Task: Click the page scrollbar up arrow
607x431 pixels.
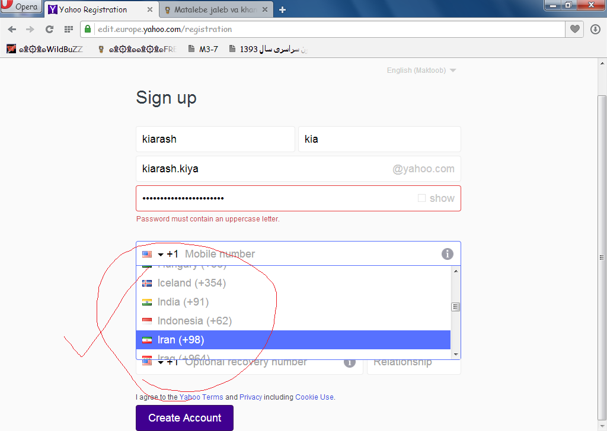Action: pyautogui.click(x=602, y=63)
